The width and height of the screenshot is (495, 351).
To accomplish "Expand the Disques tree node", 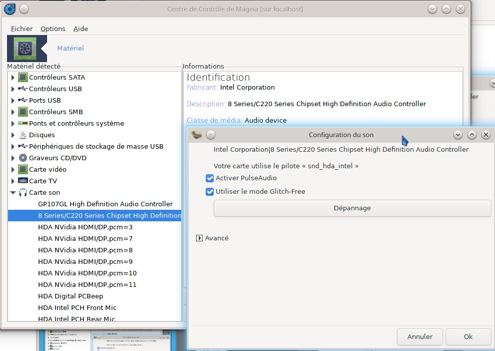I will click(x=13, y=135).
